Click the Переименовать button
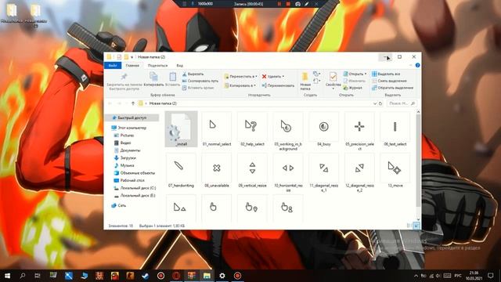This screenshot has height=282, width=501. pyautogui.click(x=278, y=85)
